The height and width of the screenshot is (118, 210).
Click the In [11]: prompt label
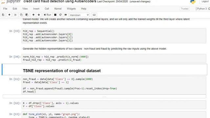(15, 79)
